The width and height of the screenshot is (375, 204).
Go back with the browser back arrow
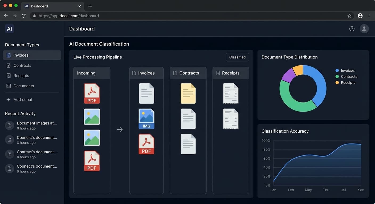click(x=6, y=16)
